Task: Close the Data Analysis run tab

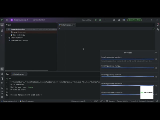Action: 26,74
